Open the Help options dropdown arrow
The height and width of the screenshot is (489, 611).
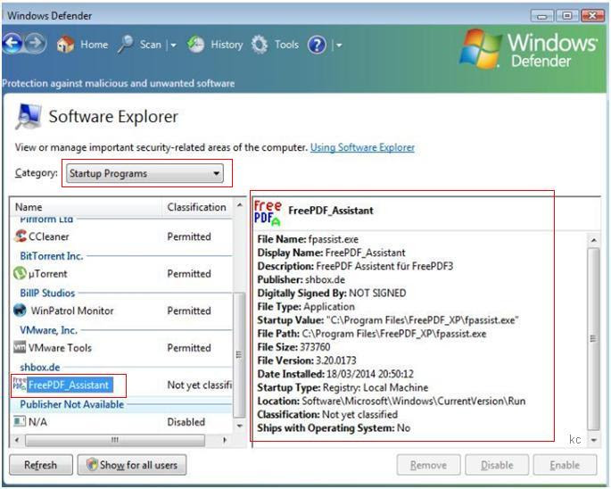[x=339, y=46]
